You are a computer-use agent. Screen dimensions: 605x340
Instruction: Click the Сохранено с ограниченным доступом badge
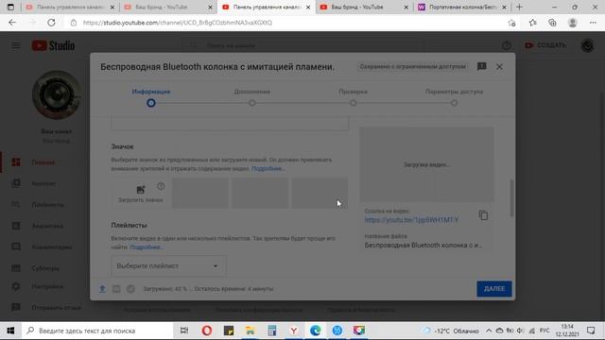coord(412,67)
